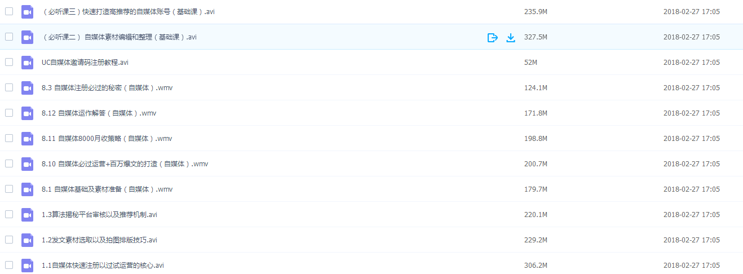Screen dimensions: 743x274
Task: Select checkbox for 8.10 自媒体必过运营 file
Action: (9, 163)
